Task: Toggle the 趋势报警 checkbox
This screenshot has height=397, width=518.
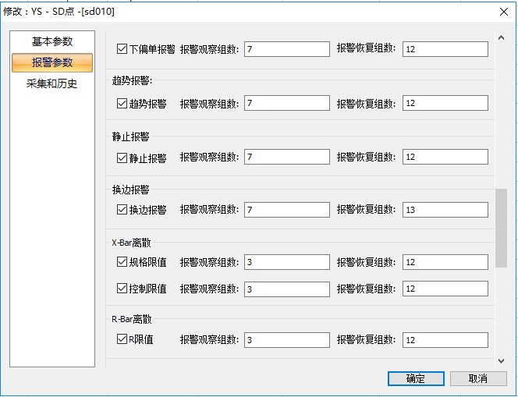Action: [x=122, y=103]
